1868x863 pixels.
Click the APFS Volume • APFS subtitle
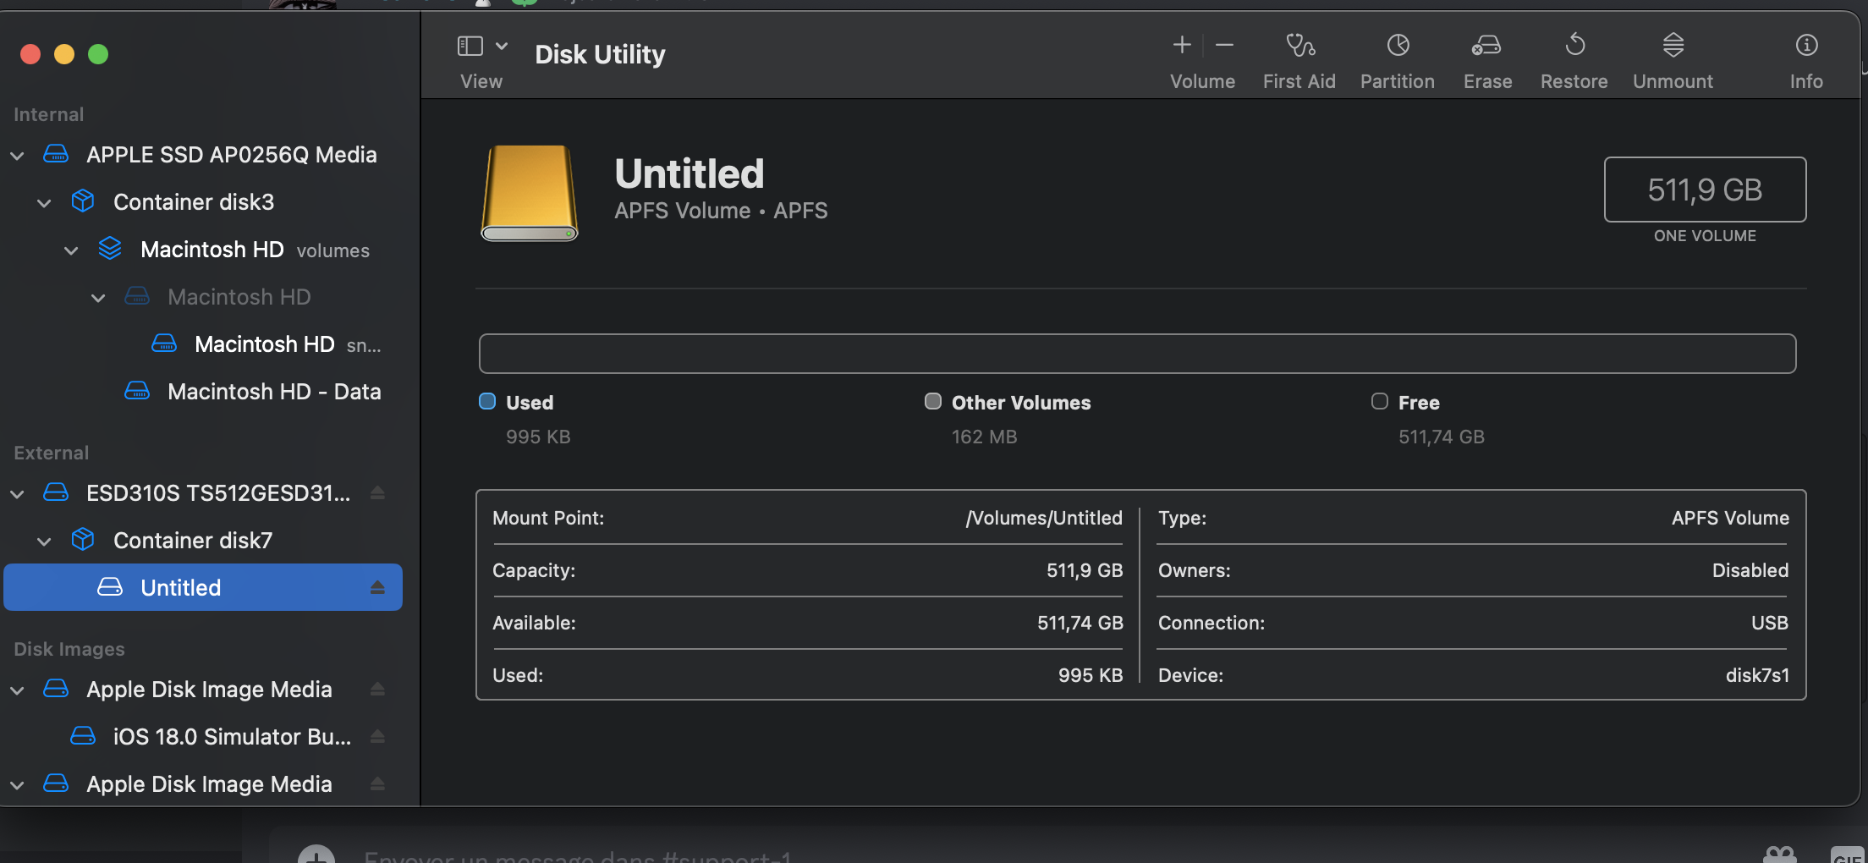pyautogui.click(x=721, y=211)
